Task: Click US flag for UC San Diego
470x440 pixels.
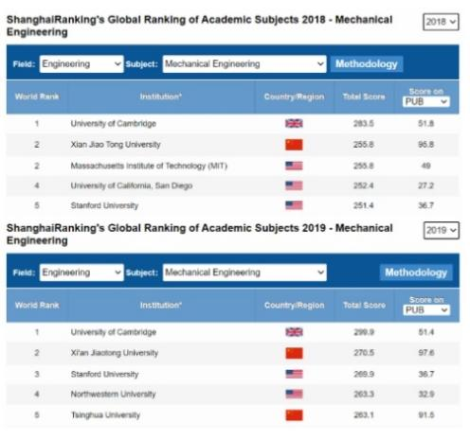Action: tap(294, 185)
